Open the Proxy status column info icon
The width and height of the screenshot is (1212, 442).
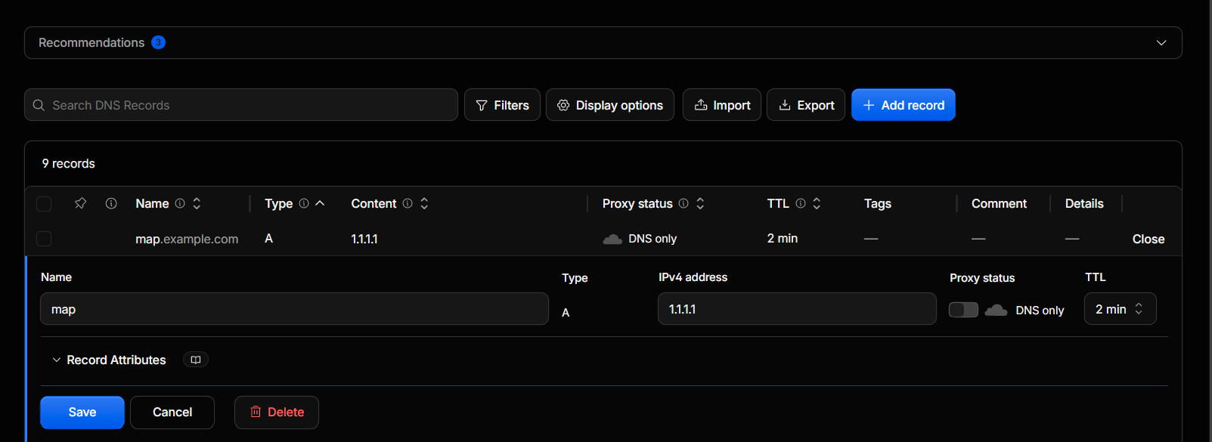click(x=683, y=203)
